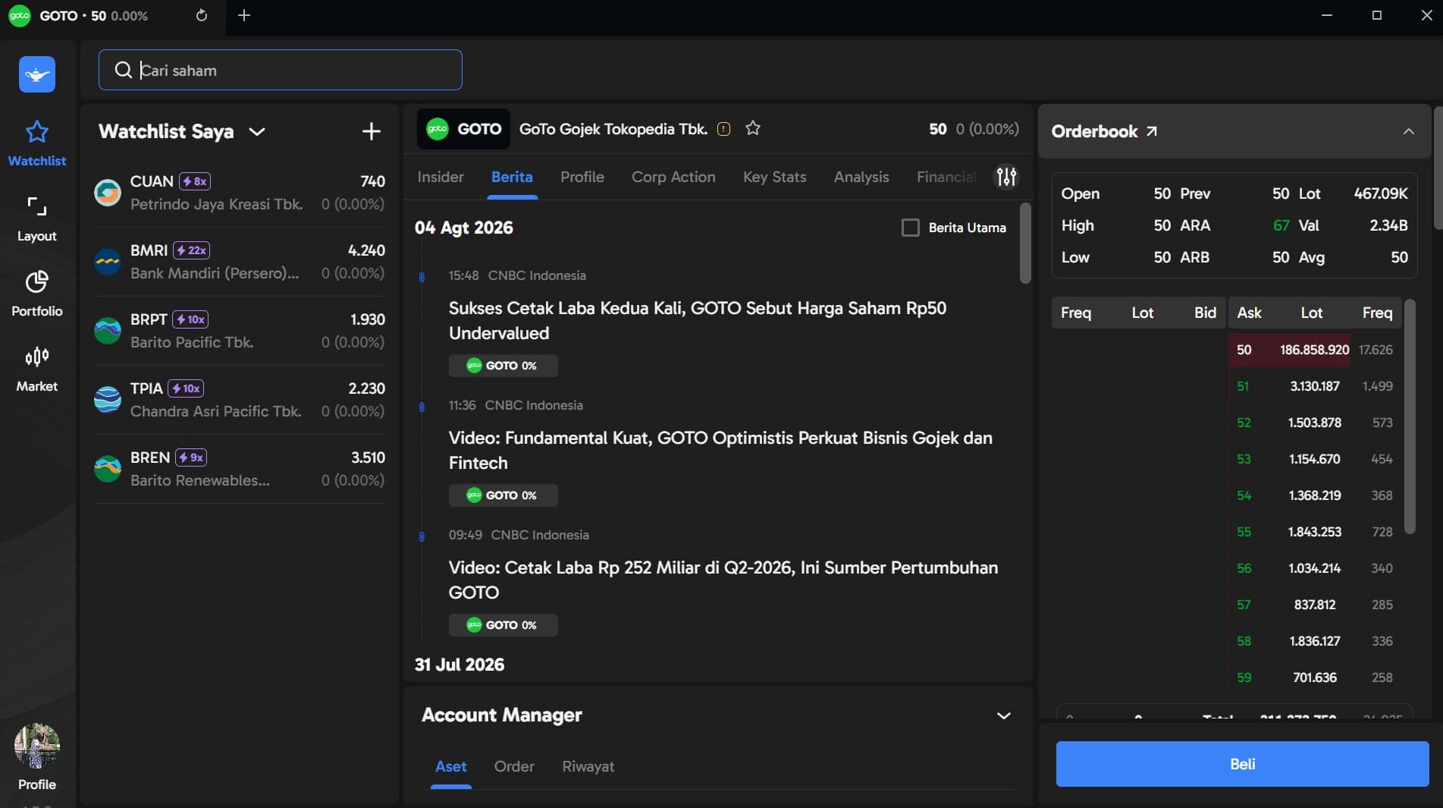Focus the Cari saham search field

point(280,70)
